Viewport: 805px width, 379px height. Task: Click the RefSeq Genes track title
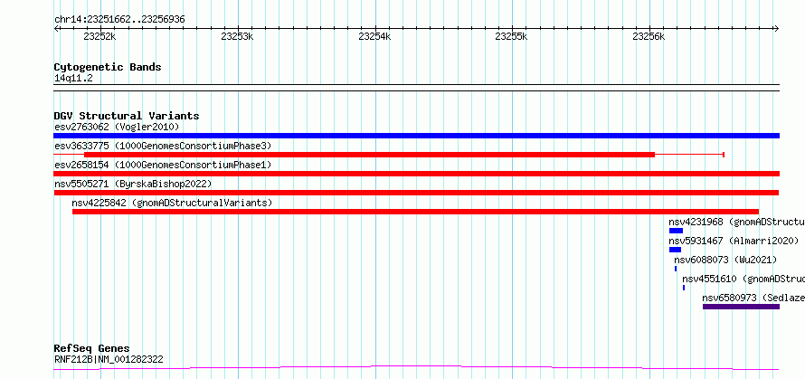point(91,349)
